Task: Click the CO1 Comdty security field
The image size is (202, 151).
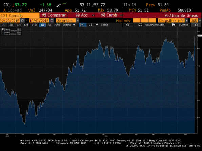Action: click(x=20, y=15)
